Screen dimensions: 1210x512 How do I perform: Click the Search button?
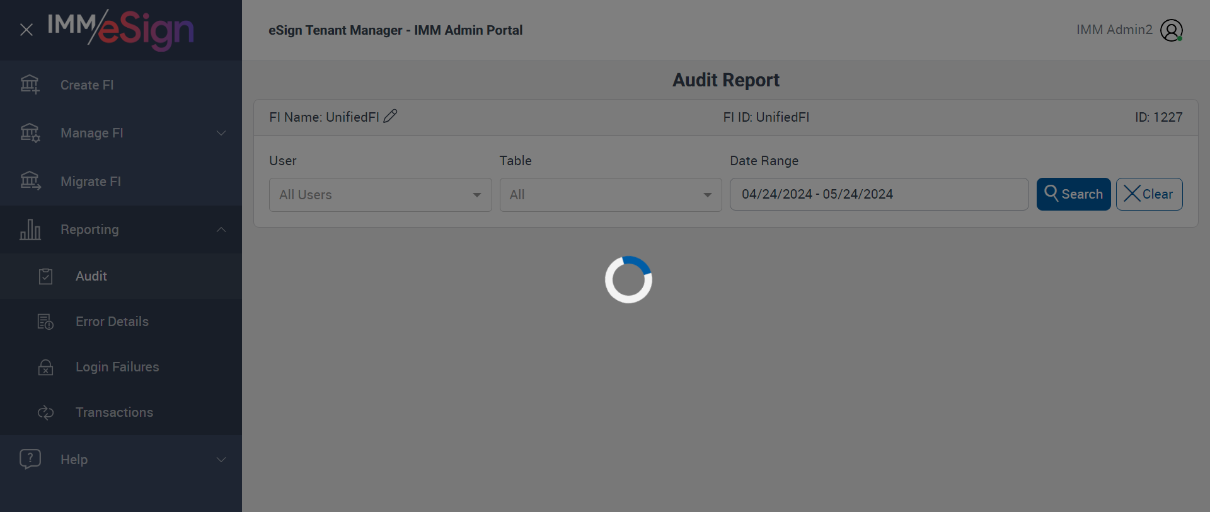pyautogui.click(x=1074, y=194)
